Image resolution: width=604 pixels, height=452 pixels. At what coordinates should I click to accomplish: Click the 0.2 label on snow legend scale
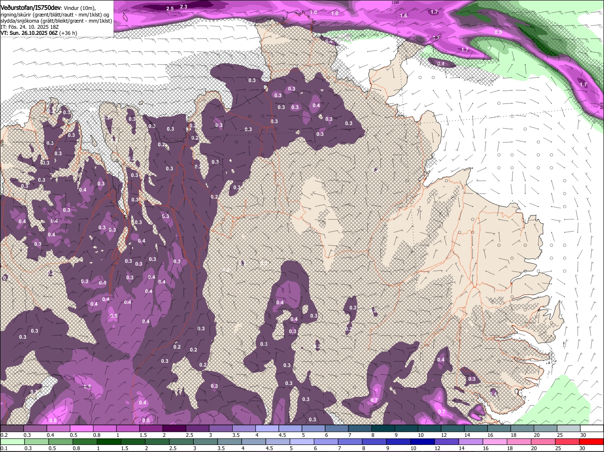point(4,435)
